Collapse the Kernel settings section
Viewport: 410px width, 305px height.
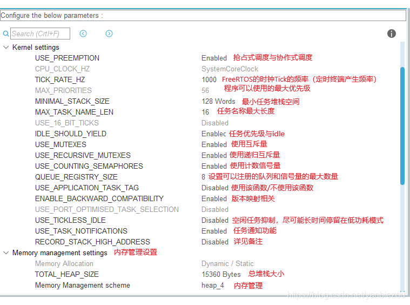pyautogui.click(x=6, y=48)
